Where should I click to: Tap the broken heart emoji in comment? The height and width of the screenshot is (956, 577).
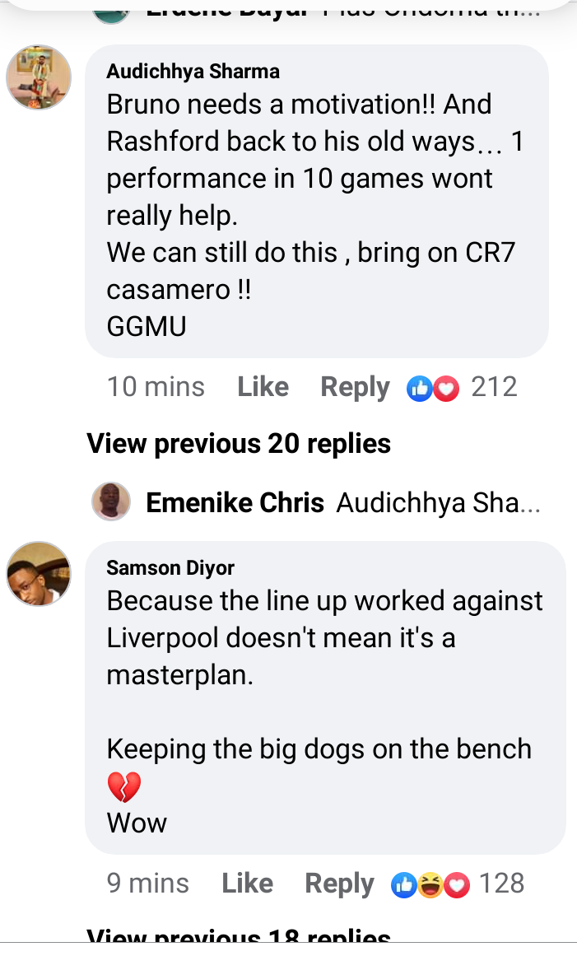tap(124, 786)
